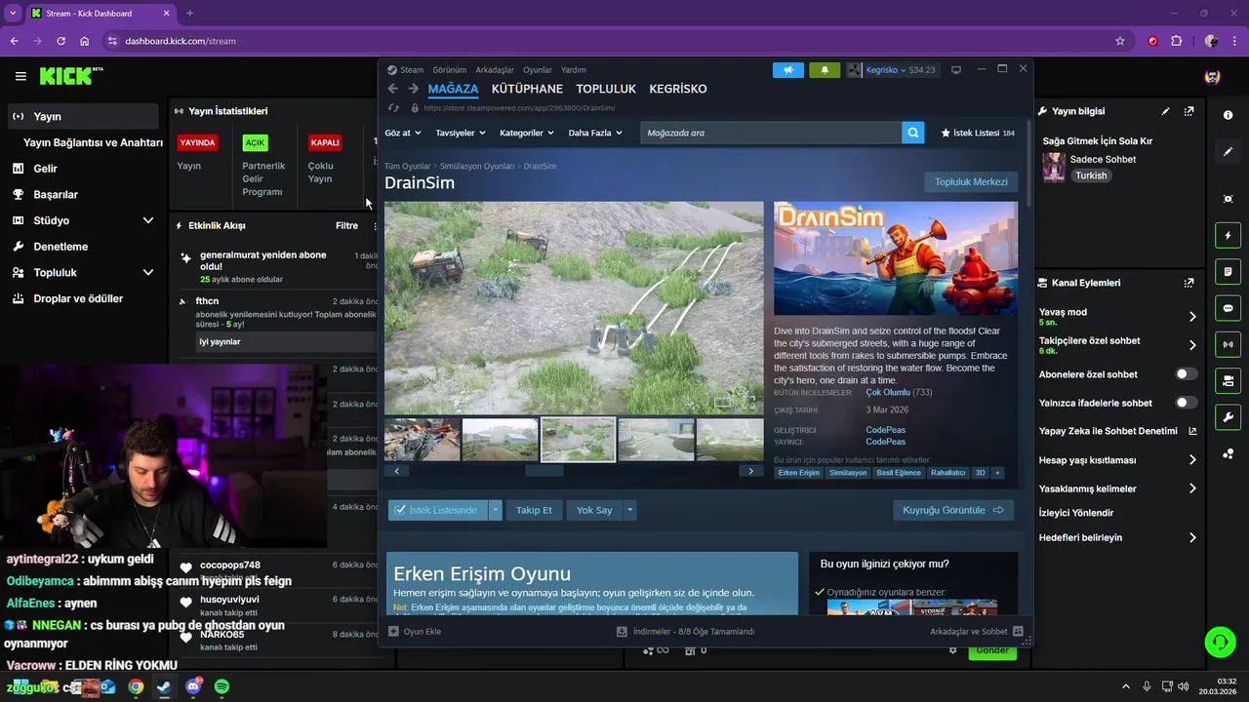
Task: Switch to KÜTÜPHANE tab in Steam
Action: point(527,89)
